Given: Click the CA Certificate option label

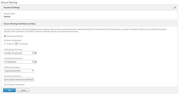Looking at the screenshot, I should [23, 44].
